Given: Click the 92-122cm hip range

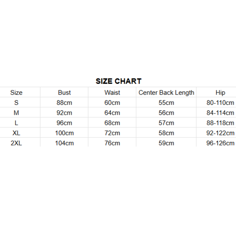Looking at the screenshot, I should click(220, 133).
